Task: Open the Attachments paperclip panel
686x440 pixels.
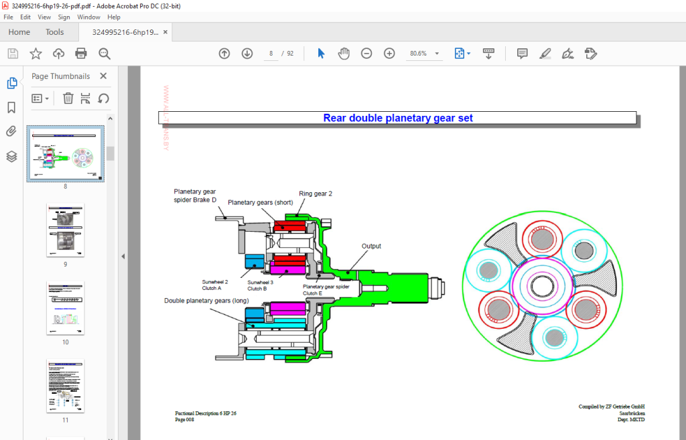Action: pos(12,131)
